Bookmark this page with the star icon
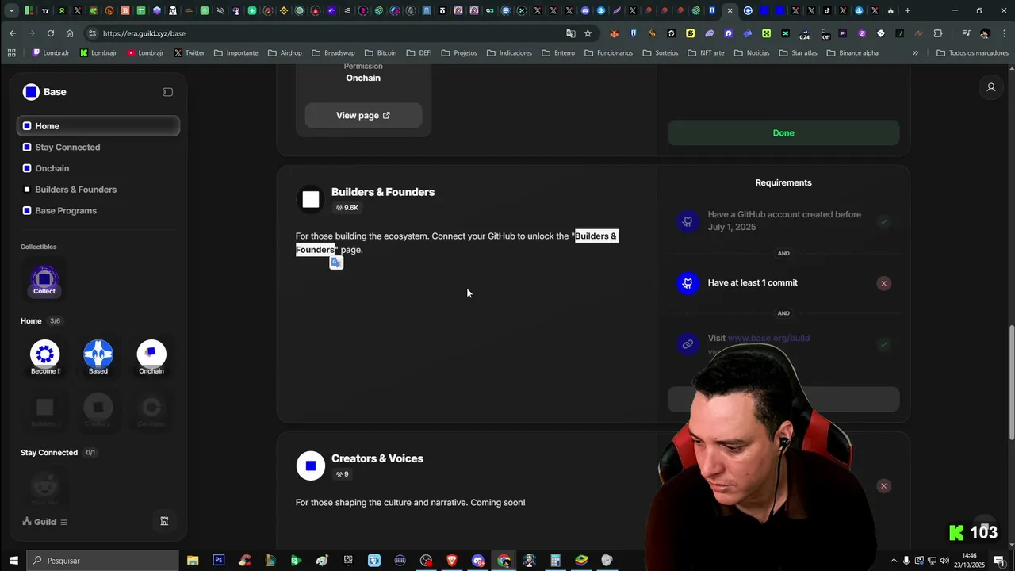Screen dimensions: 1015x571 pyautogui.click(x=588, y=33)
